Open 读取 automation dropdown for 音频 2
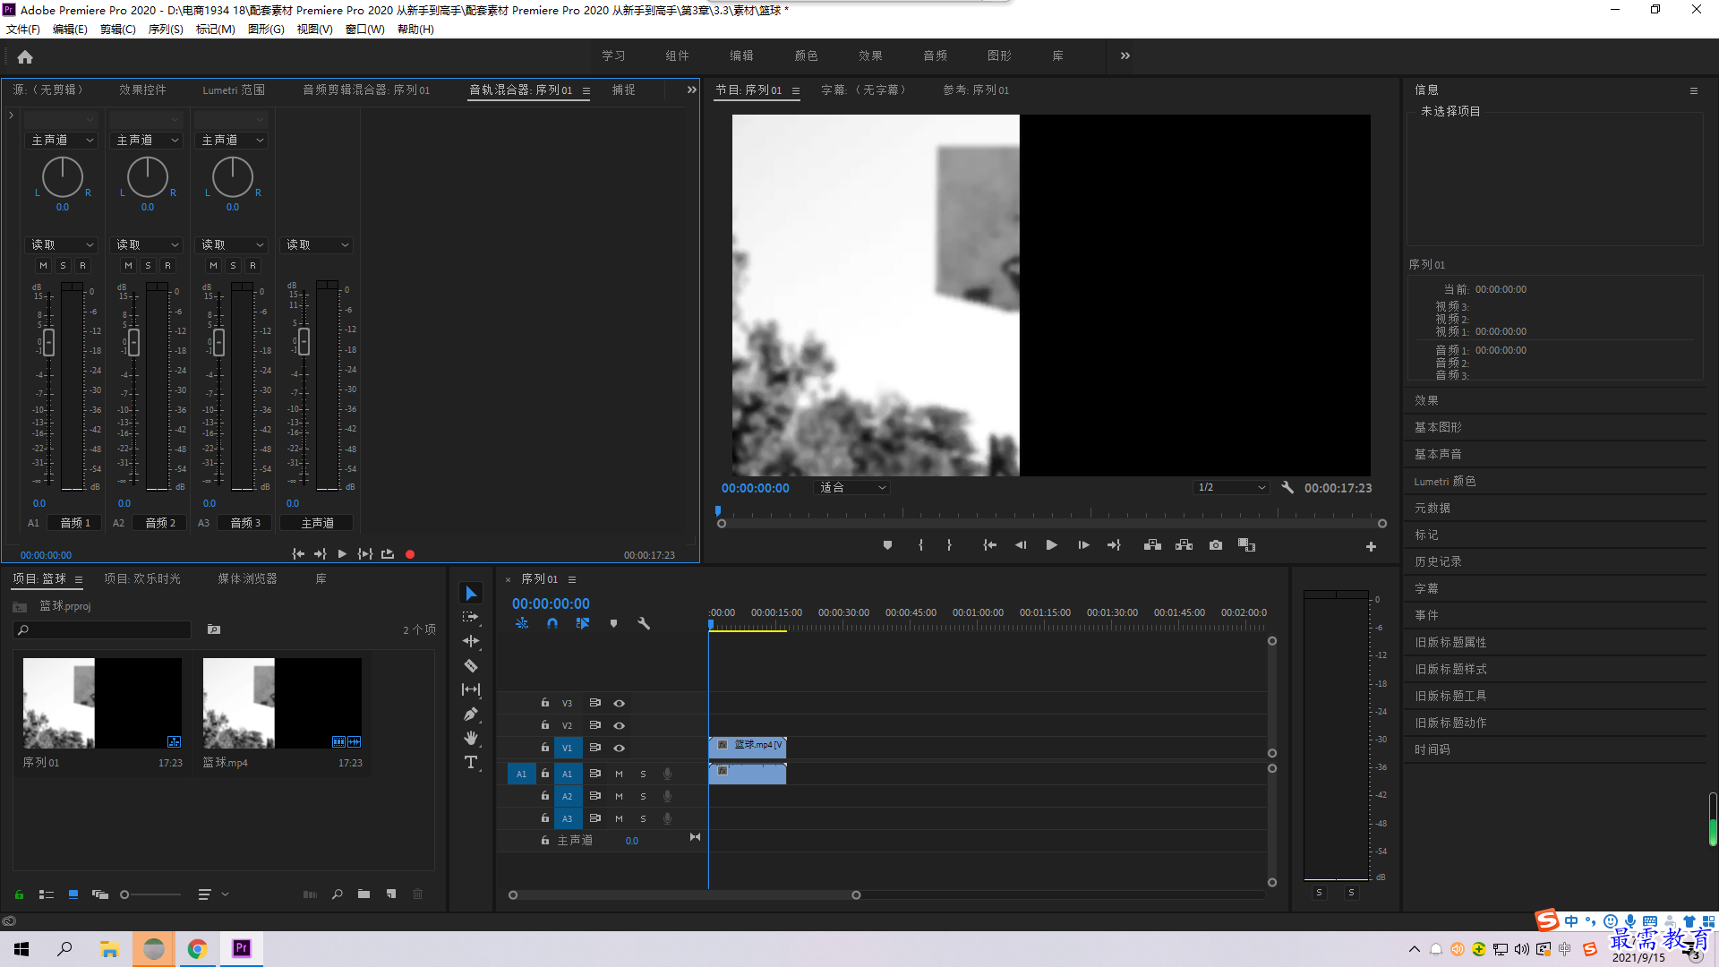The width and height of the screenshot is (1719, 967). (x=147, y=244)
